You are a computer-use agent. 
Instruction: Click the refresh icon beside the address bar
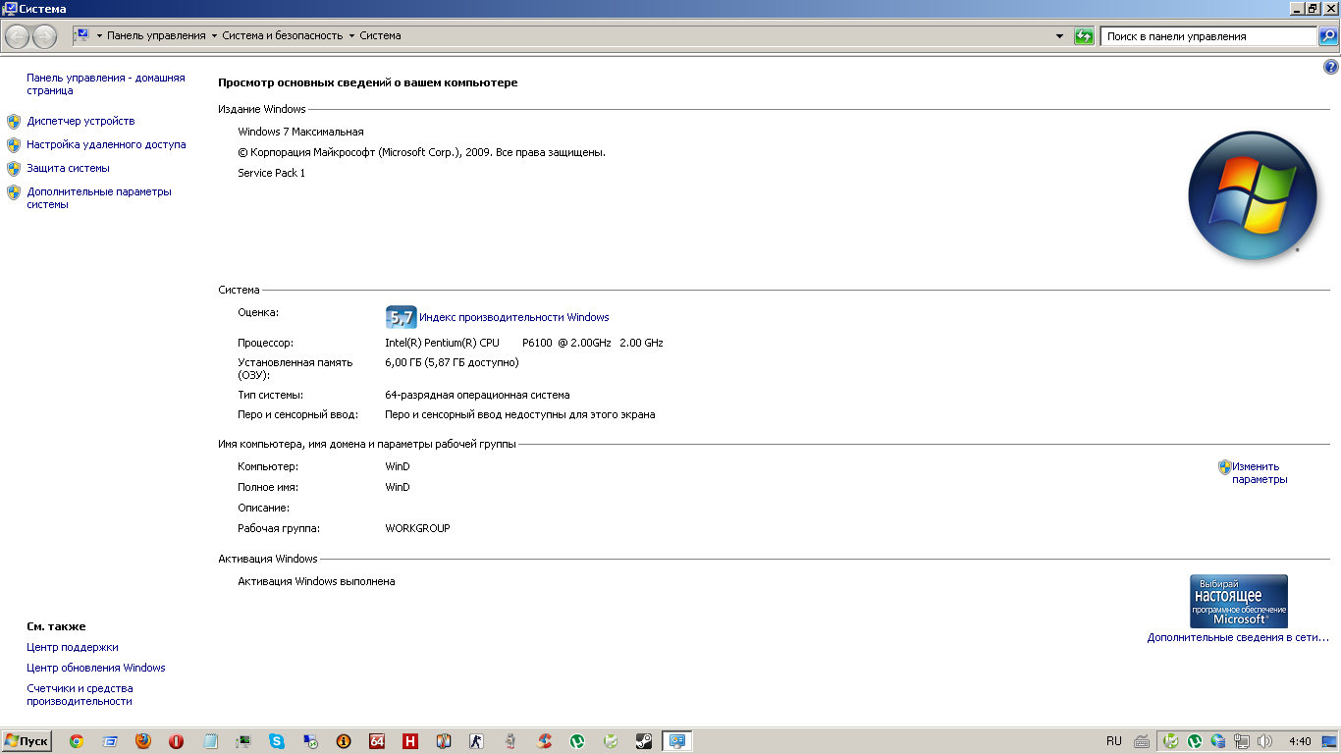pos(1084,36)
